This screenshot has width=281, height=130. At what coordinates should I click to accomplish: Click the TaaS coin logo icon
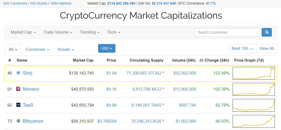(x=18, y=105)
